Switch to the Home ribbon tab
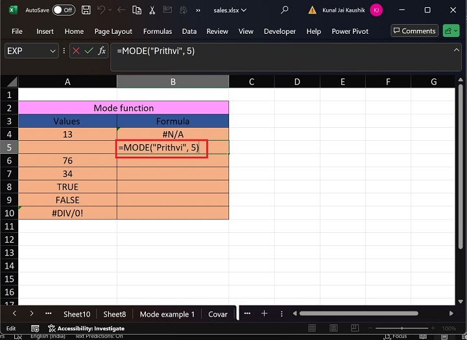This screenshot has height=340, width=467. (x=74, y=31)
